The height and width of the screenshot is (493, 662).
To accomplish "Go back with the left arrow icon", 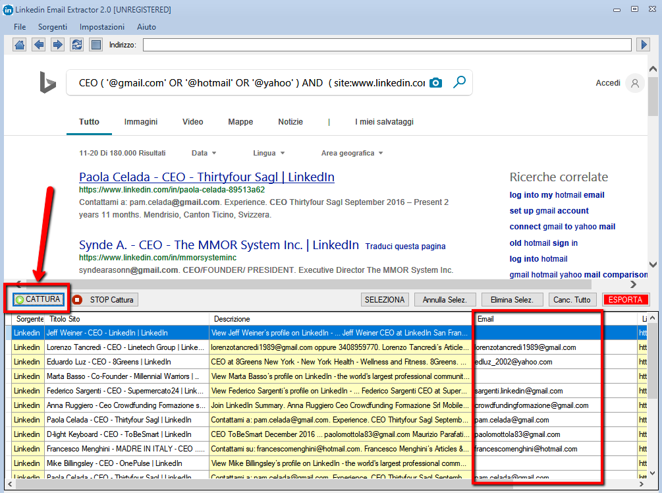I will pyautogui.click(x=39, y=44).
